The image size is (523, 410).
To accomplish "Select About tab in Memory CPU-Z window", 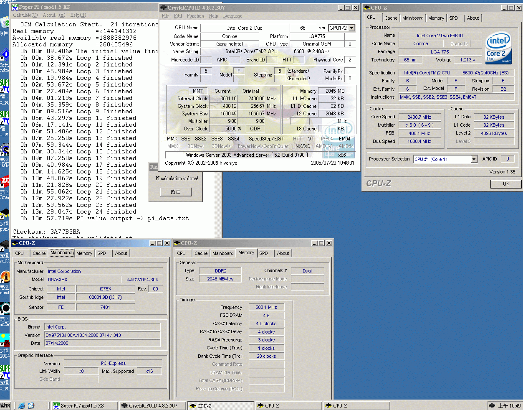I will coord(283,253).
